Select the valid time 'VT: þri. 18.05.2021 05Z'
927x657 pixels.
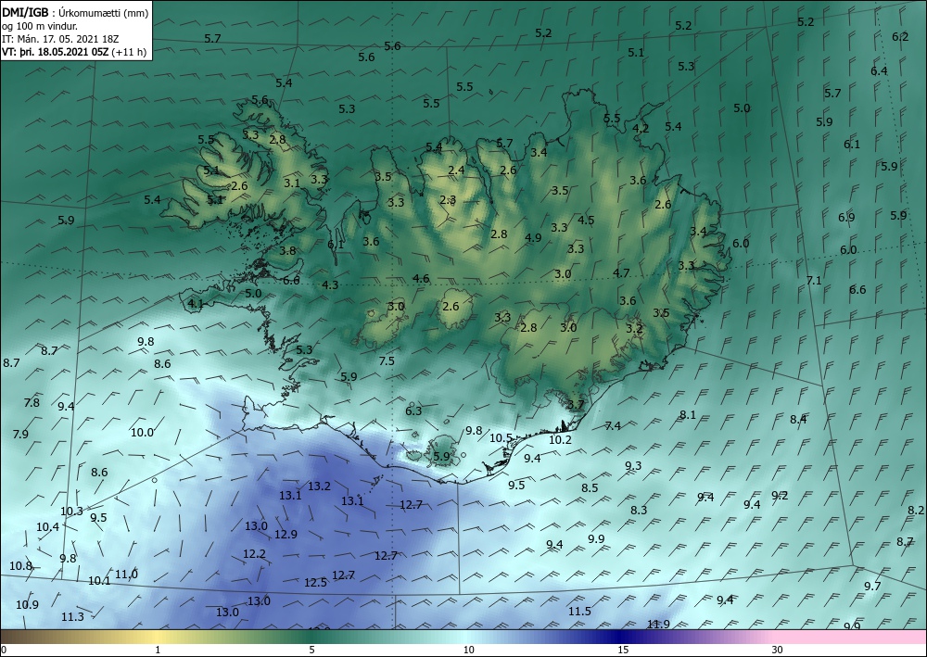click(x=55, y=52)
